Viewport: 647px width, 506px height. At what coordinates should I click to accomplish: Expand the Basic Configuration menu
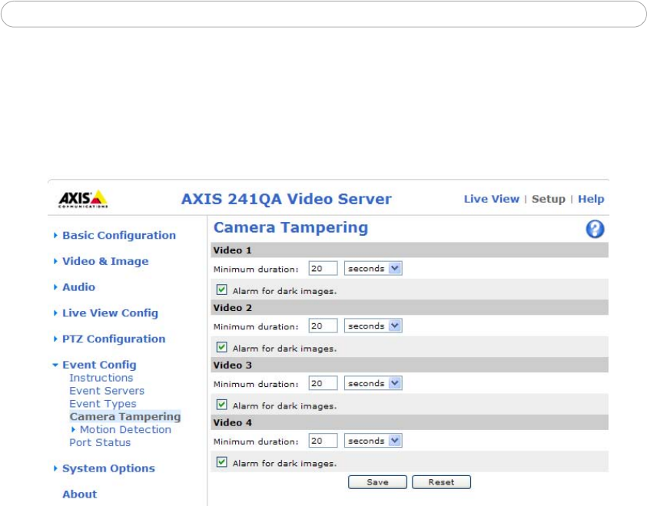click(x=118, y=236)
